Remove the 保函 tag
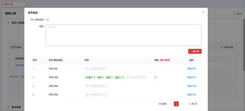 click(103, 77)
